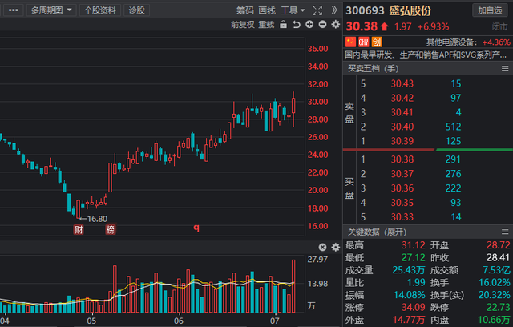
Task: Zoom in chart with plus icon
Action: coord(309,25)
